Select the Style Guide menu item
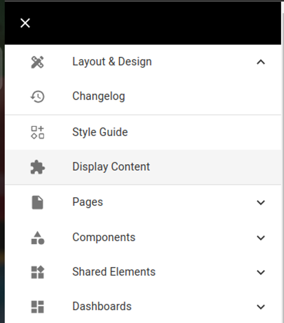284x323 pixels. pos(100,132)
